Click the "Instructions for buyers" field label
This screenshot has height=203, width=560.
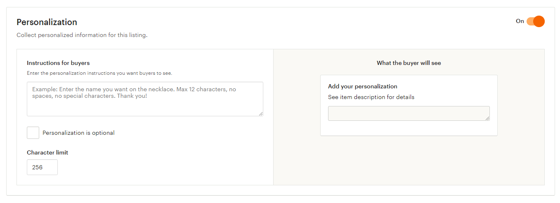click(58, 63)
